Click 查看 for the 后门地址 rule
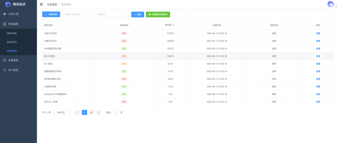This screenshot has width=339, height=143. point(318,64)
